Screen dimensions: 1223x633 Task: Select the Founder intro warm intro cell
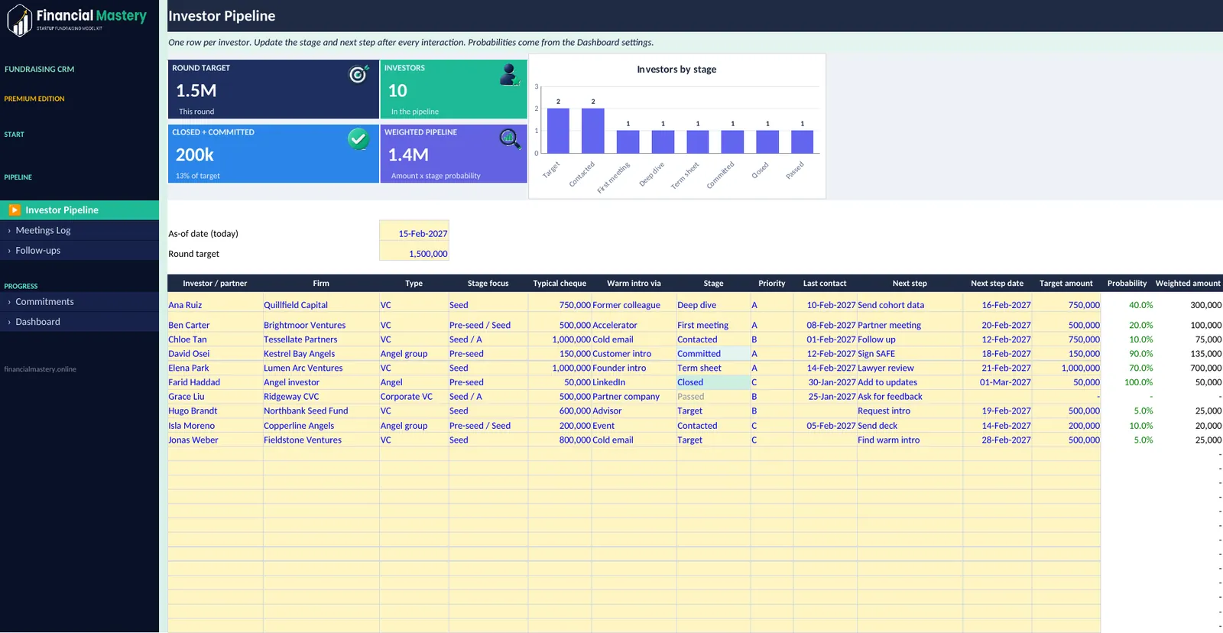click(x=634, y=368)
